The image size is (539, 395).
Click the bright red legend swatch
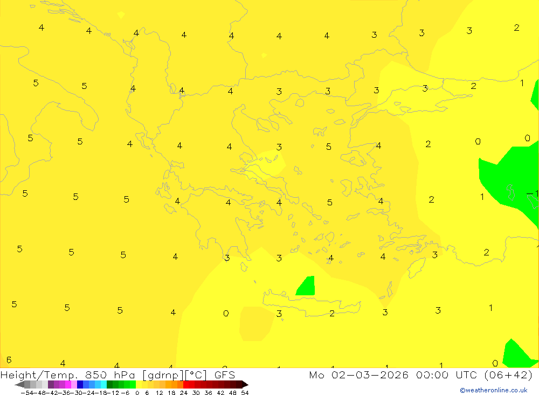click(186, 385)
